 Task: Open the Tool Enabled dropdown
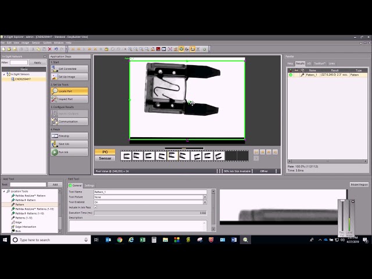pyautogui.click(x=205, y=202)
